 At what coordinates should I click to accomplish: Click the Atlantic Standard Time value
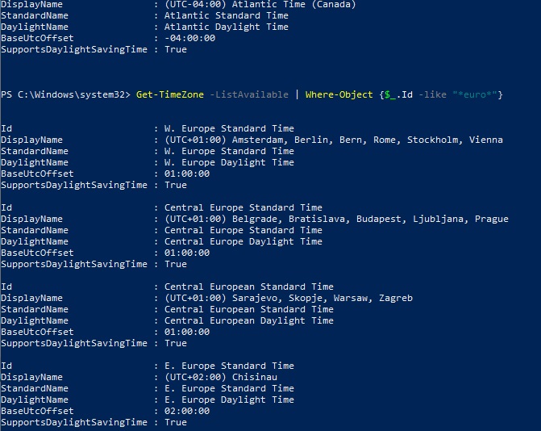click(x=226, y=15)
